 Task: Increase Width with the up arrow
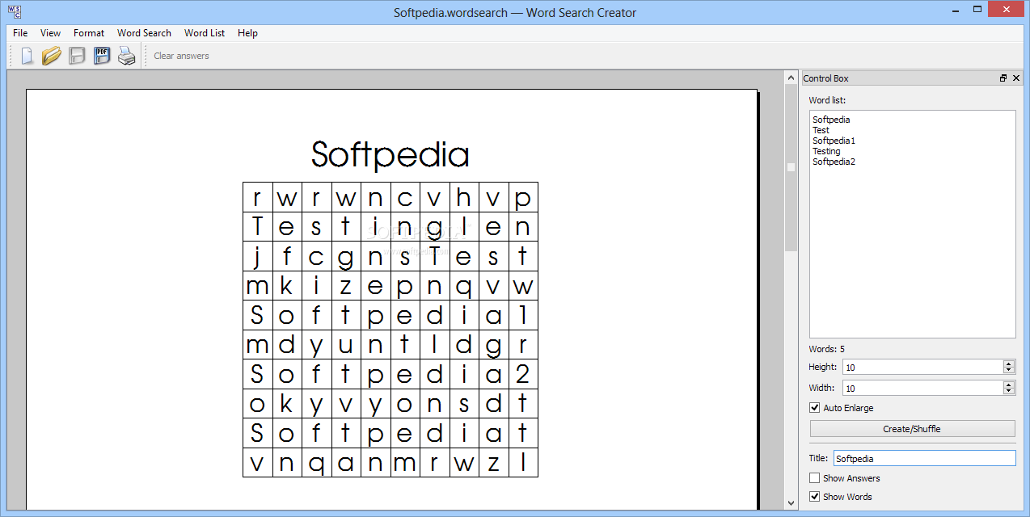pos(1009,385)
